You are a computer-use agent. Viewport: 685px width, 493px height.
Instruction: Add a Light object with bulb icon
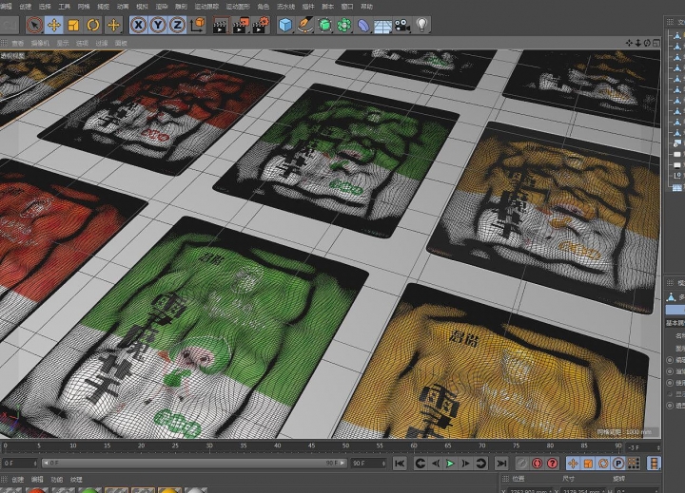[422, 25]
